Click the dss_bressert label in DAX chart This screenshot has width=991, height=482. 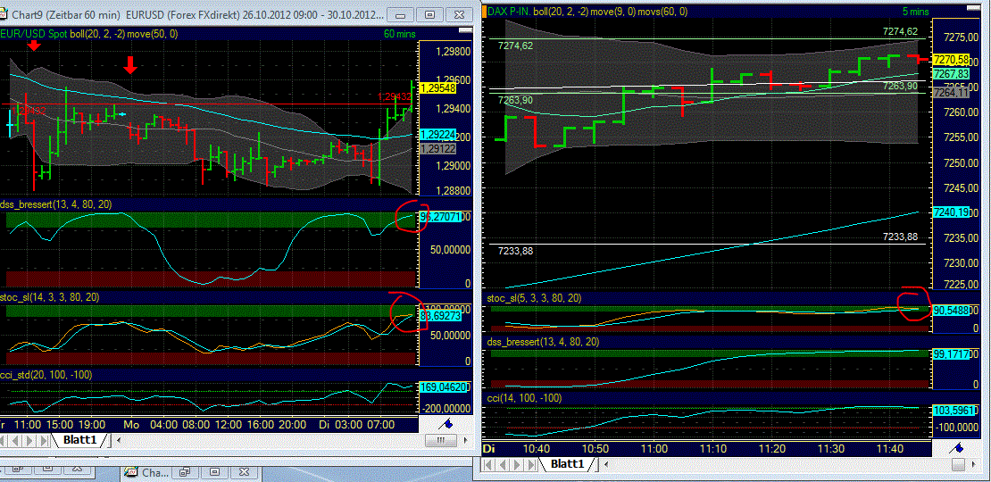point(544,342)
